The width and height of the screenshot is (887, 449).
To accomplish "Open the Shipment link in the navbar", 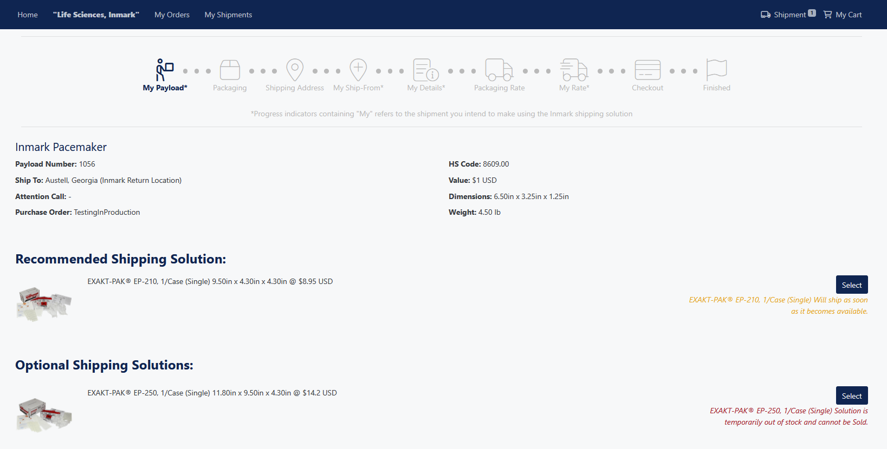I will pyautogui.click(x=789, y=15).
